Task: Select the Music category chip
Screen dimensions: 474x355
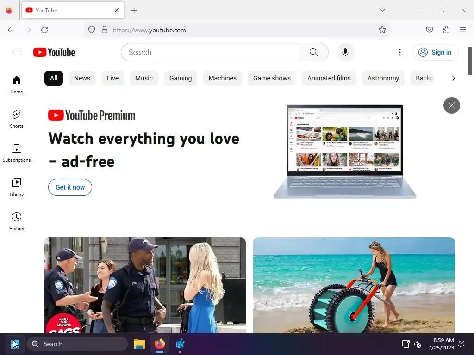Action: coord(144,78)
